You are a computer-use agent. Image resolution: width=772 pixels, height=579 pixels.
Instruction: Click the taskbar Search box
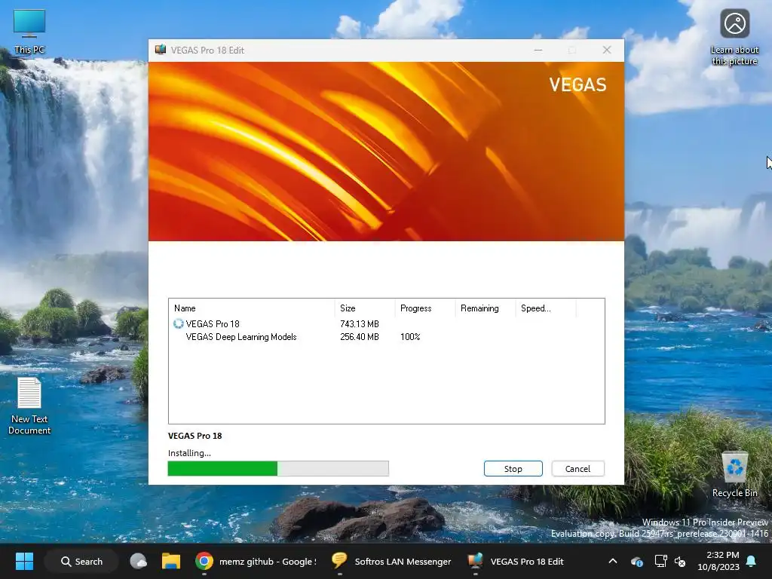[81, 561]
